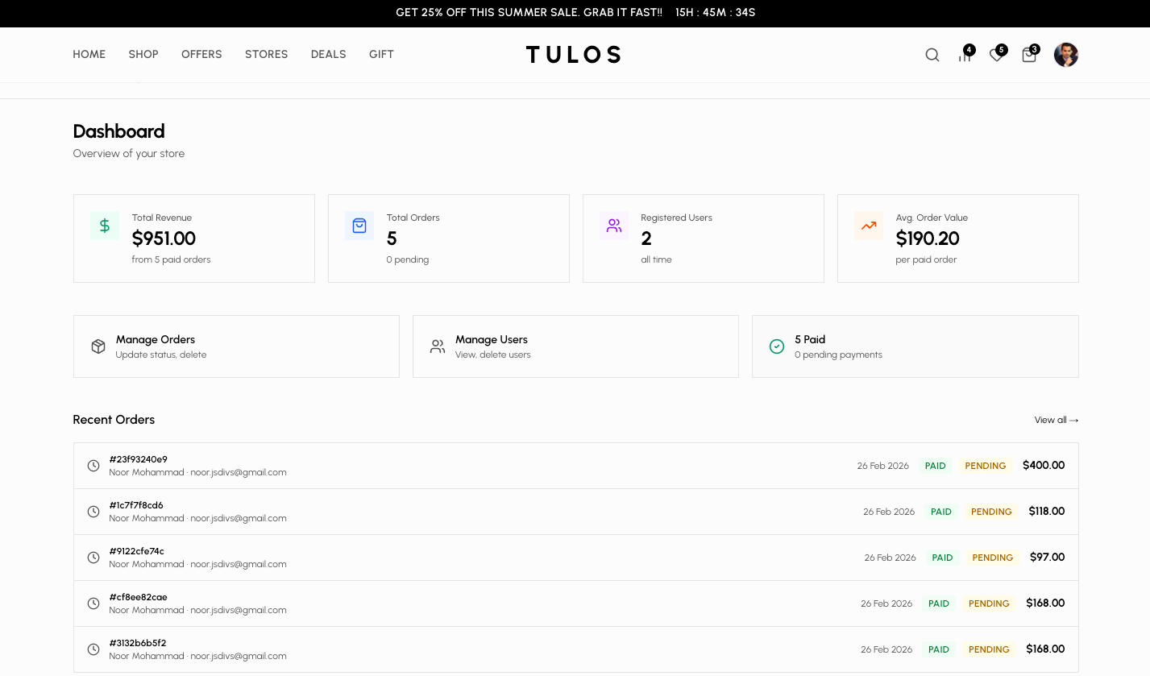Click the Manage Users people icon
This screenshot has width=1150, height=676.
tap(438, 346)
